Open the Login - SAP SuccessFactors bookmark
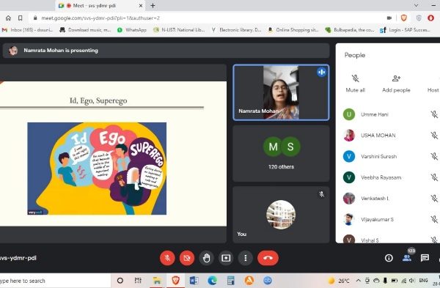440x288 pixels. pos(405,30)
